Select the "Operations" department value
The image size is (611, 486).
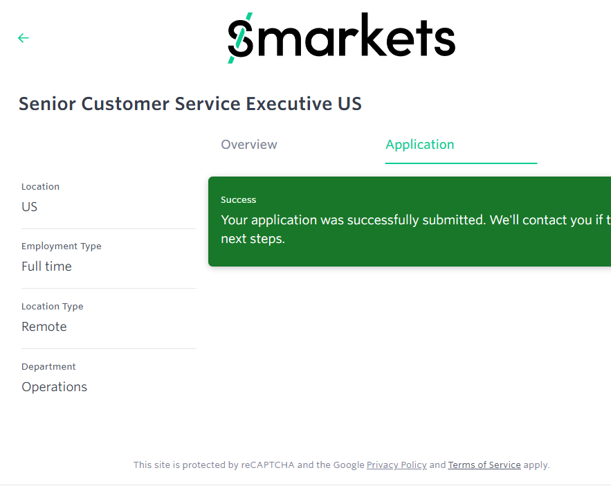(x=55, y=387)
